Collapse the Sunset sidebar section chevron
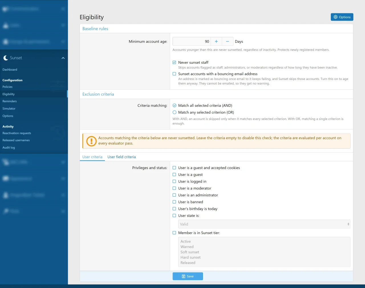 (63, 58)
